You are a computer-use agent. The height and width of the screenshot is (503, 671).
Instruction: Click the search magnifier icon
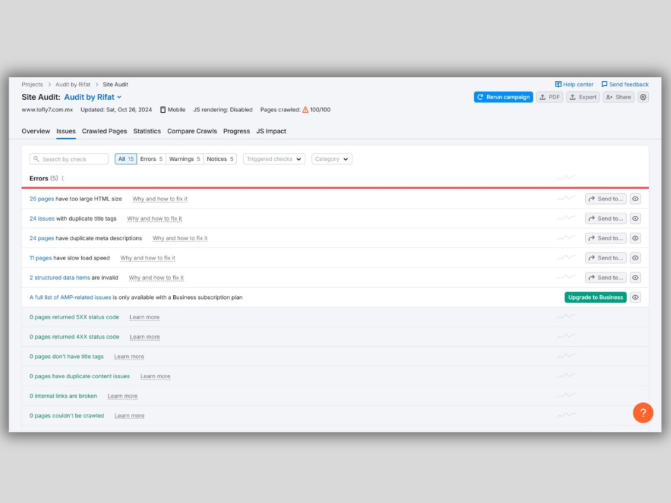36,159
